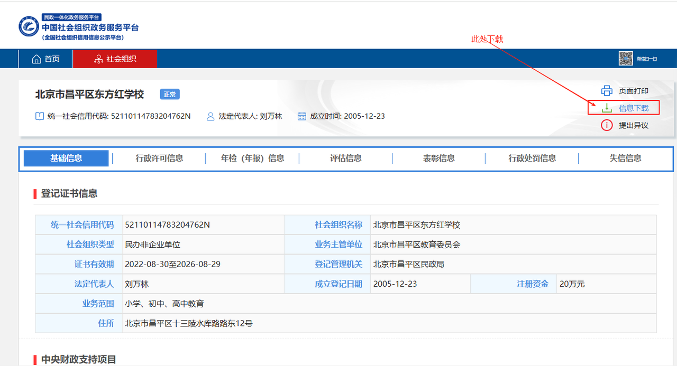
Task: Select the 评估信息 tab
Action: click(x=346, y=158)
